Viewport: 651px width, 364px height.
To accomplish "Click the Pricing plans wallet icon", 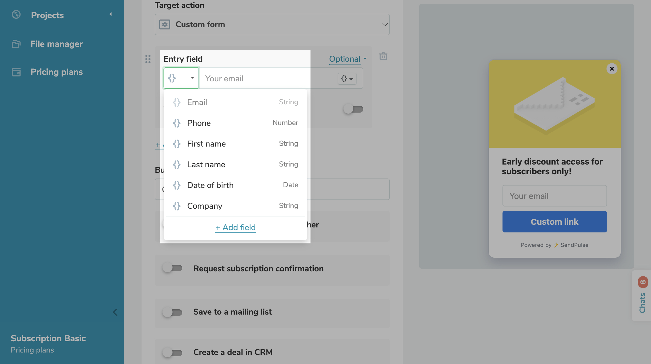I will click(x=16, y=72).
